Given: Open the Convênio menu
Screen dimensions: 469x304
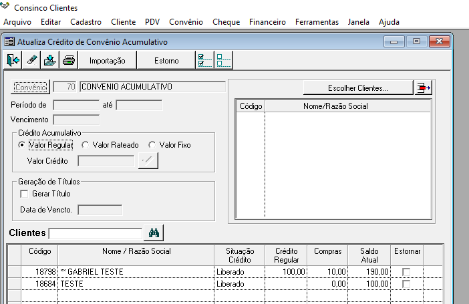Looking at the screenshot, I should coord(186,22).
